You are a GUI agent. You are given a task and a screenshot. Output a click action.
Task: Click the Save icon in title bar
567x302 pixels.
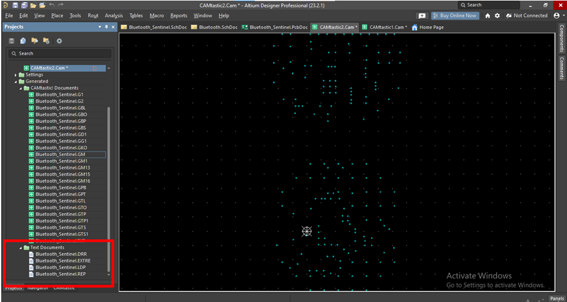click(x=15, y=5)
